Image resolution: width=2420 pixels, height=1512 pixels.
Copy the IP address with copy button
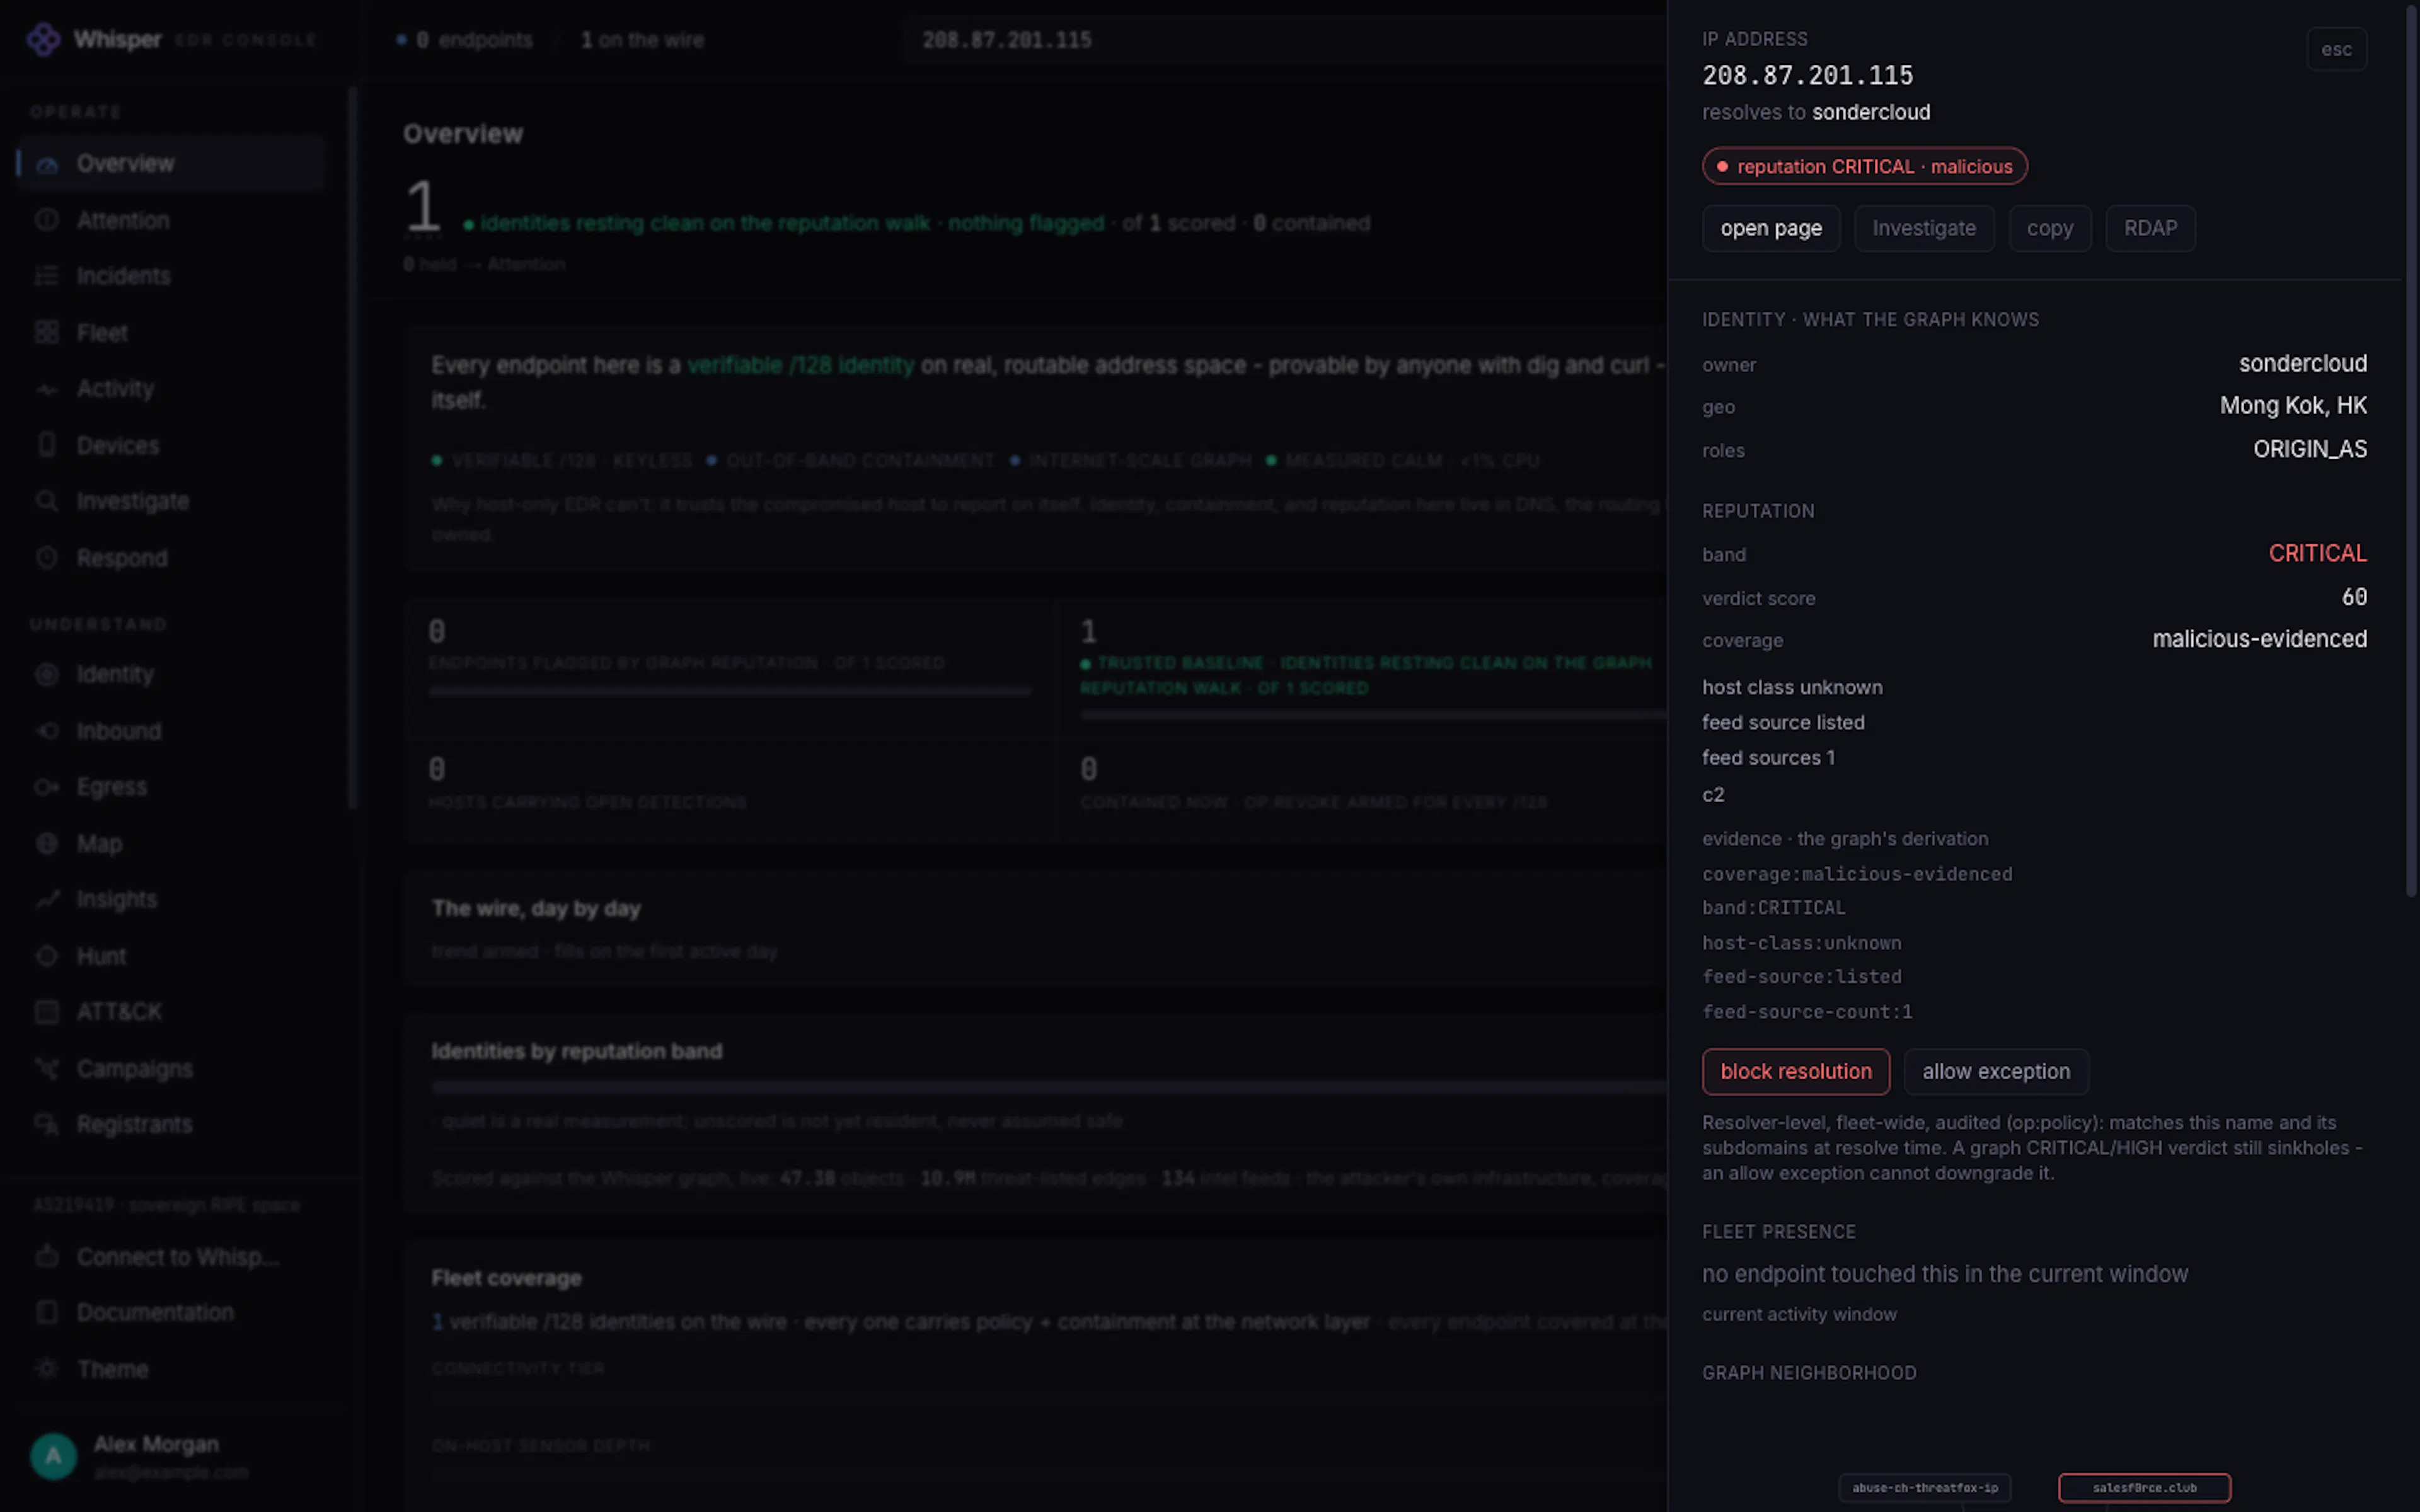[x=2050, y=229]
